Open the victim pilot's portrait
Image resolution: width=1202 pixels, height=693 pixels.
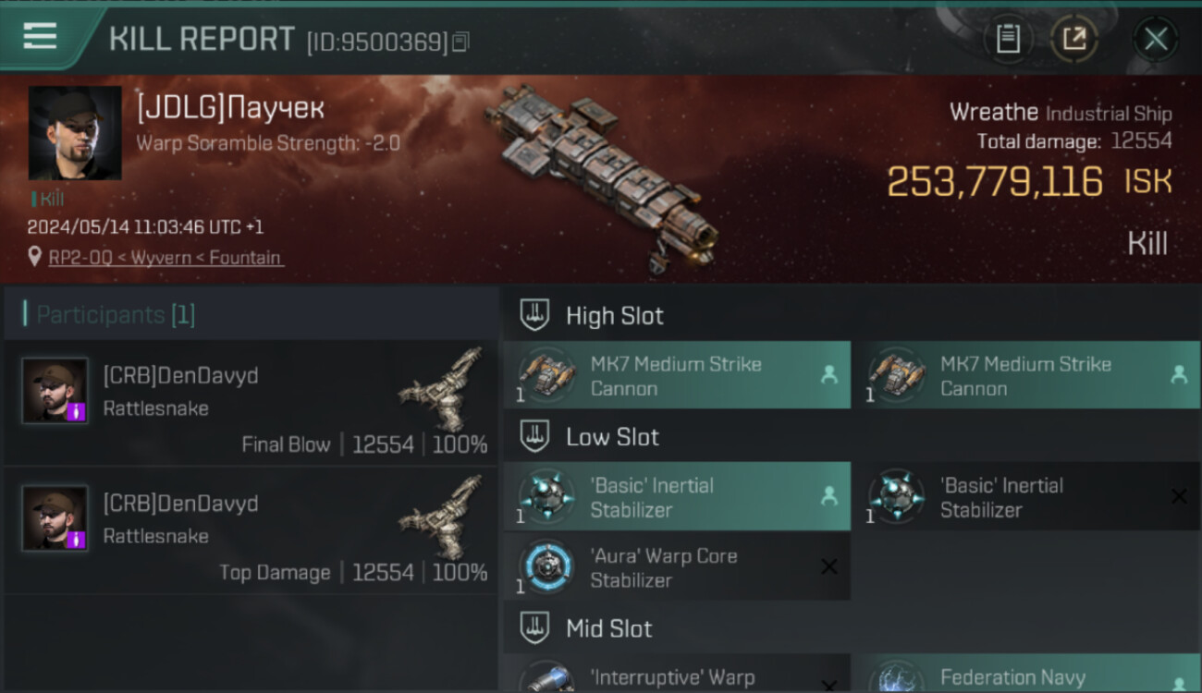click(75, 133)
